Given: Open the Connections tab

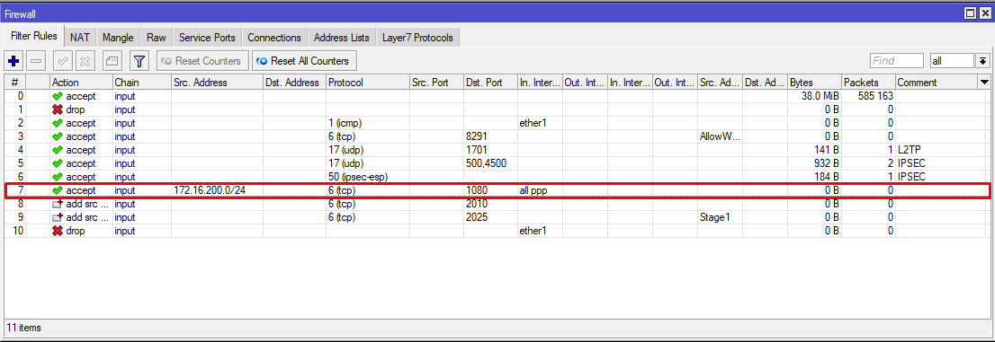Looking at the screenshot, I should [274, 38].
